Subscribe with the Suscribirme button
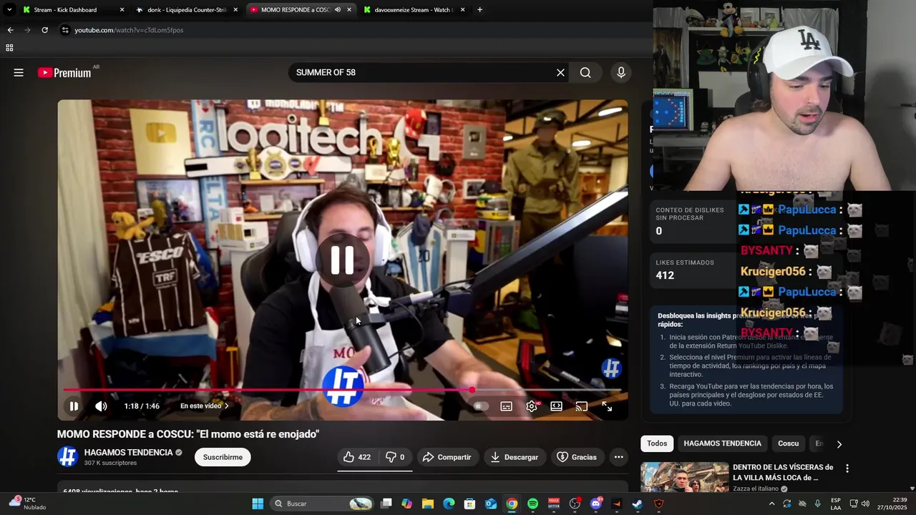The width and height of the screenshot is (916, 515). tap(223, 457)
